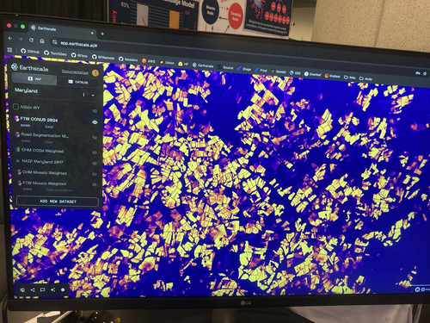Open the browser home page icon

(42, 40)
